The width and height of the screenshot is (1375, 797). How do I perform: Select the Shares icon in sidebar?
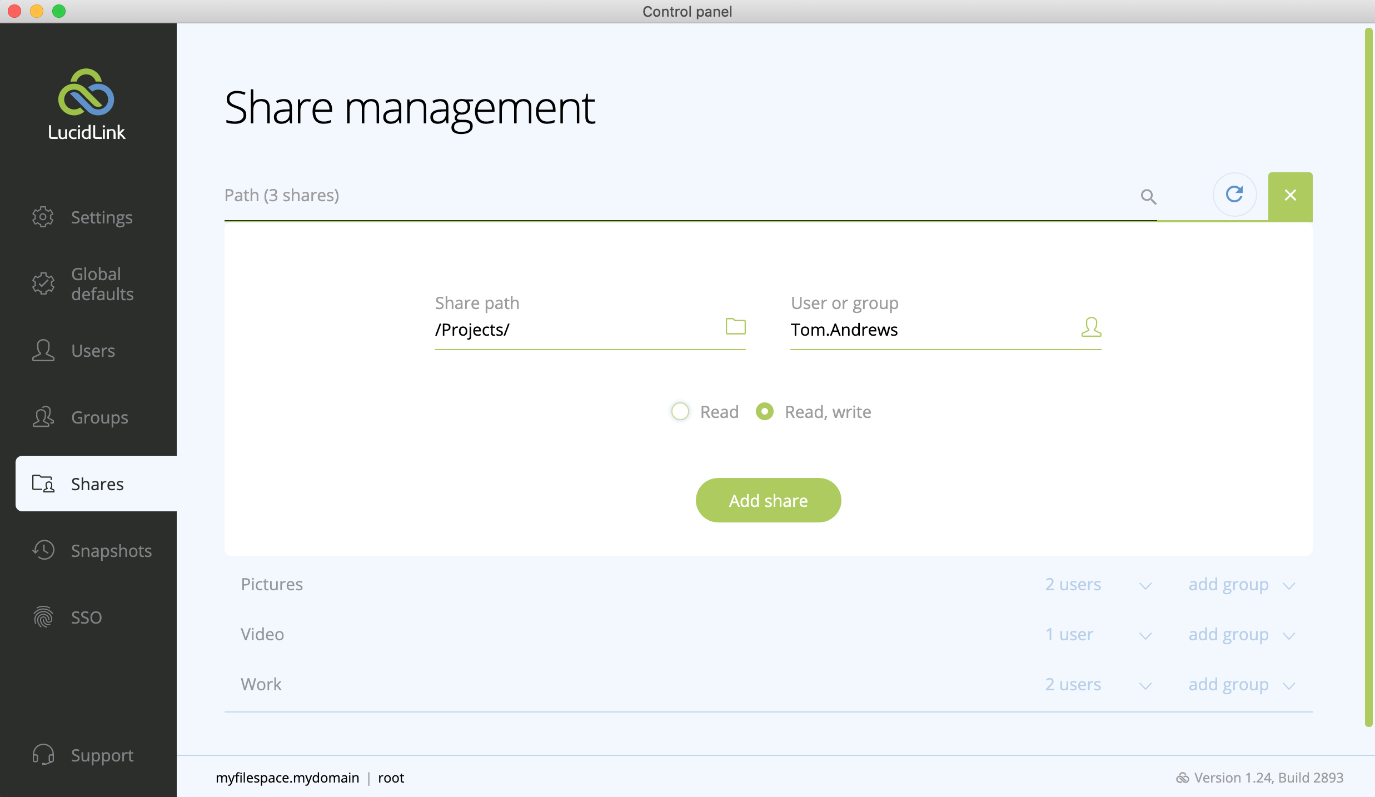pyautogui.click(x=44, y=484)
